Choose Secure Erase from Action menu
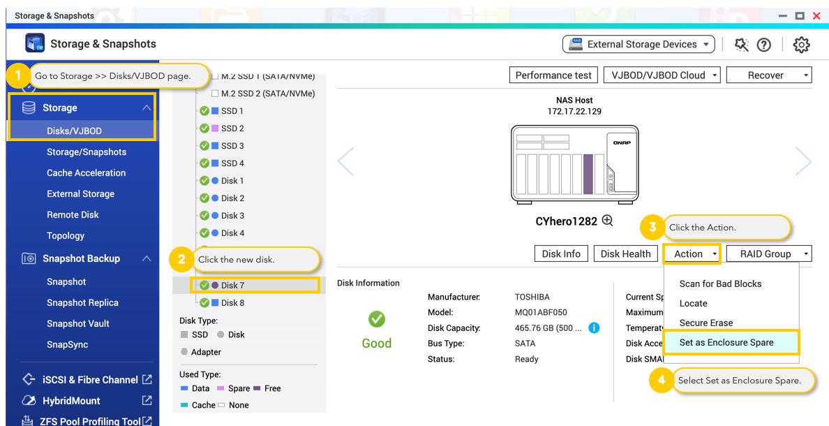The width and height of the screenshot is (829, 426). (706, 323)
